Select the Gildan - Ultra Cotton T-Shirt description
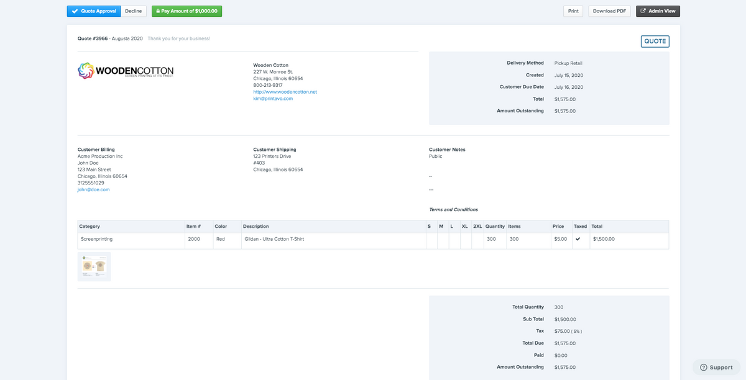The width and height of the screenshot is (746, 380). (274, 239)
